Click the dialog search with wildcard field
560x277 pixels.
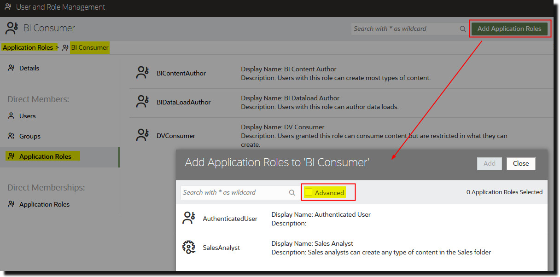coord(239,192)
